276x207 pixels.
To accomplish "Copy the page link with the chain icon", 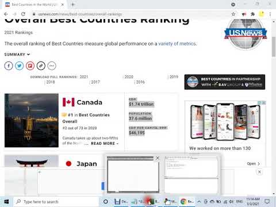I will point(41,66).
